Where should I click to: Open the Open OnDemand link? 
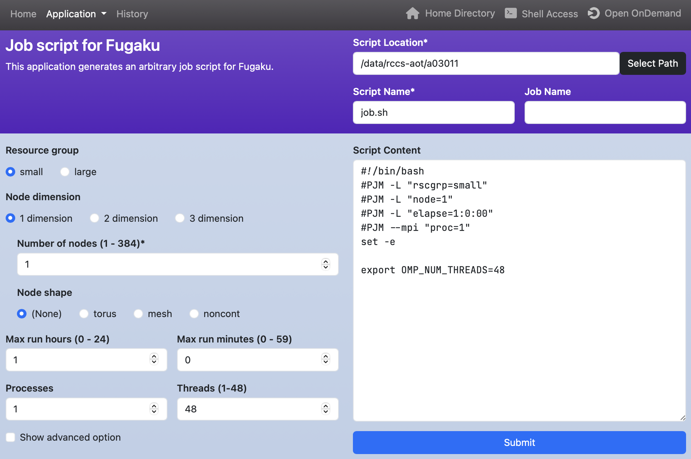pyautogui.click(x=634, y=13)
